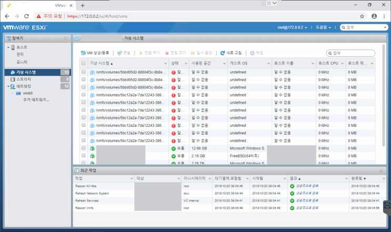This screenshot has width=391, height=232.
Task: Click the VM list search field
Action: coord(350,53)
